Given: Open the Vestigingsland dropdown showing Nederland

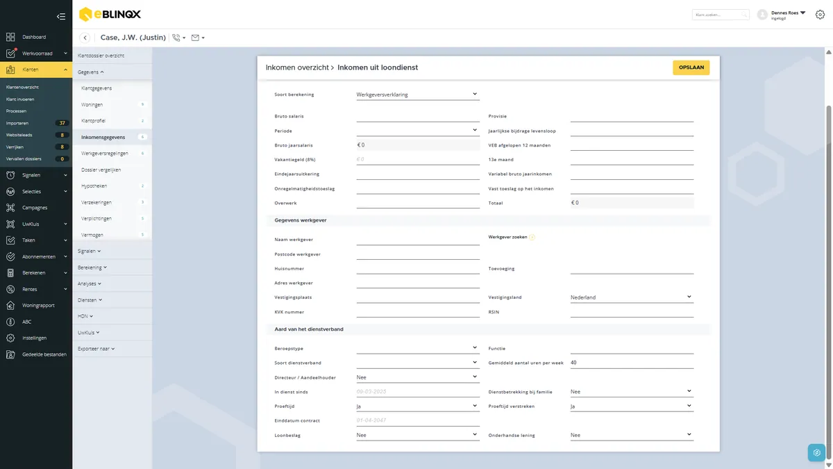Looking at the screenshot, I should click(632, 297).
